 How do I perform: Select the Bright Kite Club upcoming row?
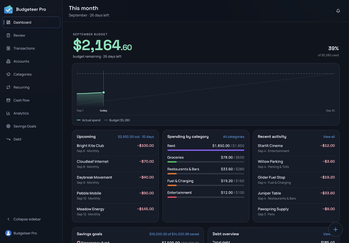(115, 148)
